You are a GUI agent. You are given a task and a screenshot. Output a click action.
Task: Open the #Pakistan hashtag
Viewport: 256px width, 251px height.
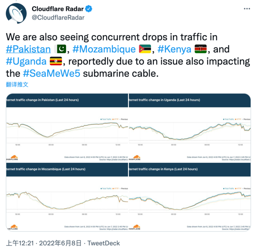pos(28,49)
